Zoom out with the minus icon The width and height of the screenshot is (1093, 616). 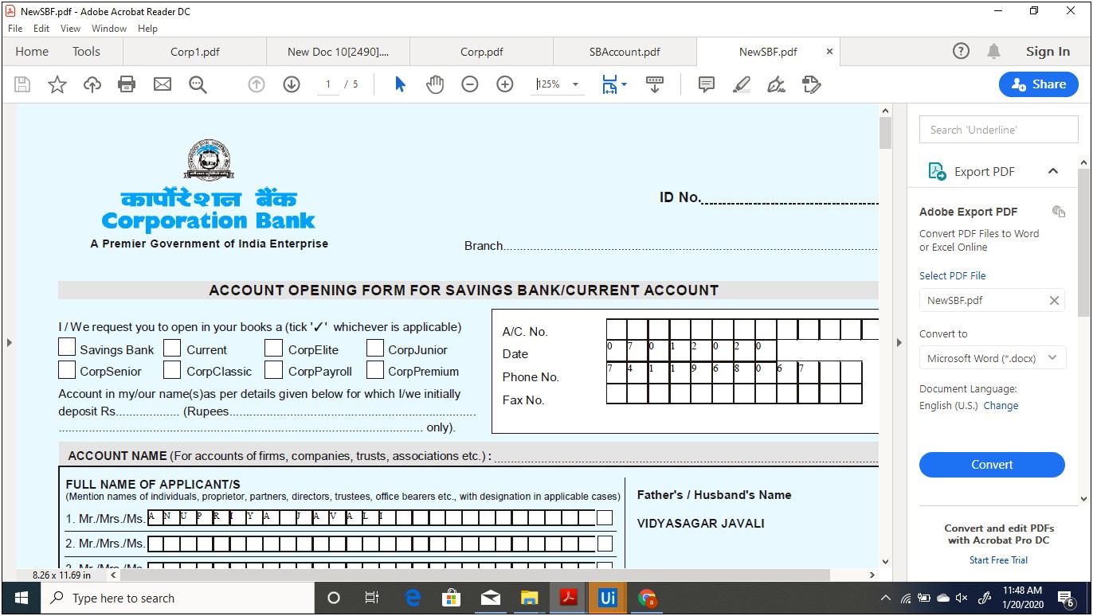(470, 84)
